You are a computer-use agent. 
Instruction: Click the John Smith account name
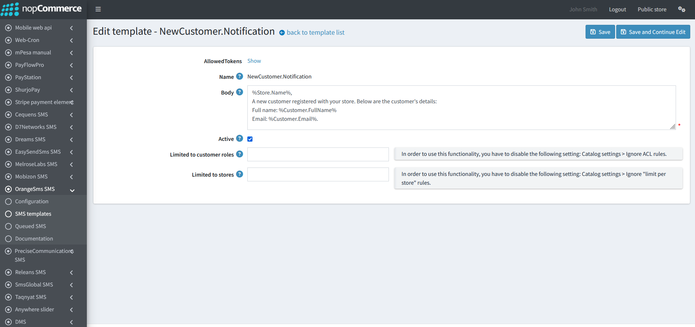583,9
